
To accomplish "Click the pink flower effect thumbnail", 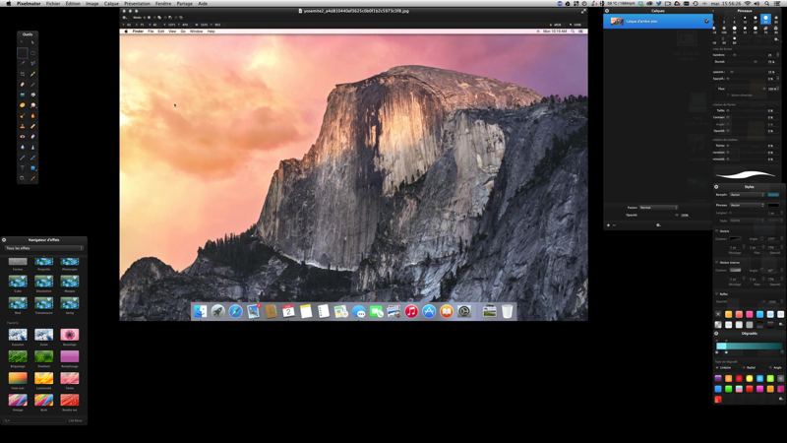I will point(69,335).
